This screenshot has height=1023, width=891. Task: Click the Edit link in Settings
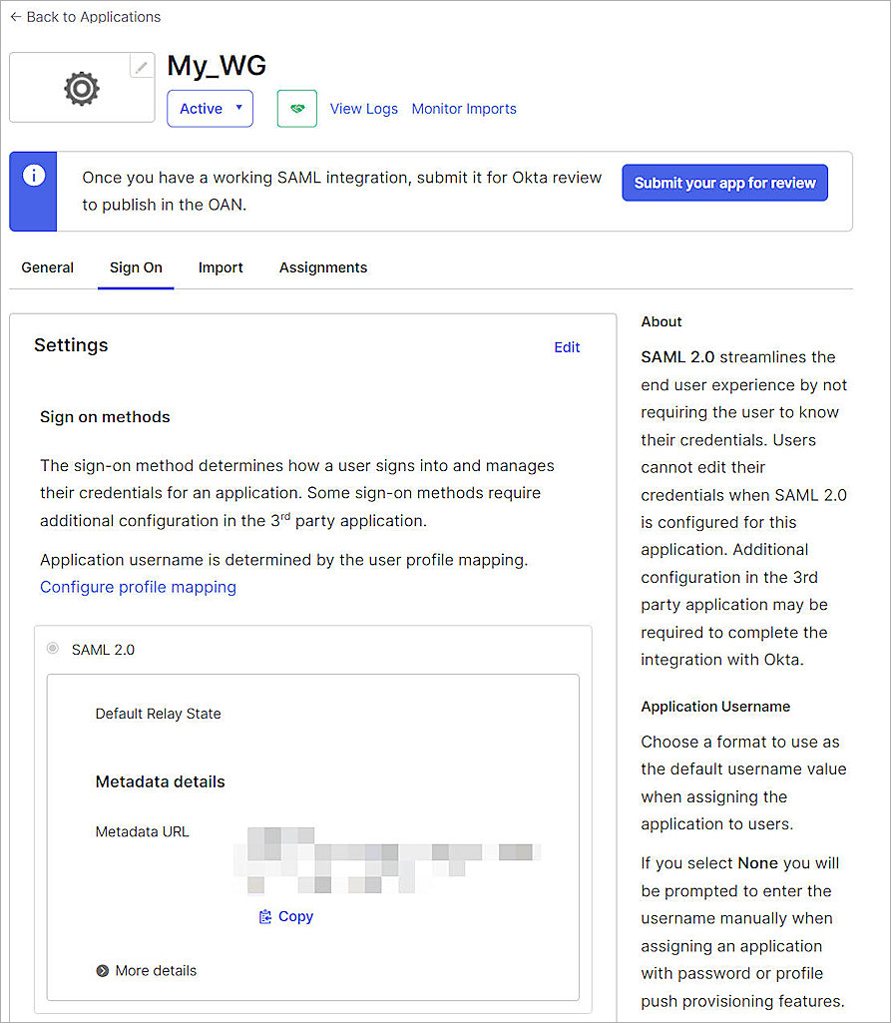coord(567,346)
